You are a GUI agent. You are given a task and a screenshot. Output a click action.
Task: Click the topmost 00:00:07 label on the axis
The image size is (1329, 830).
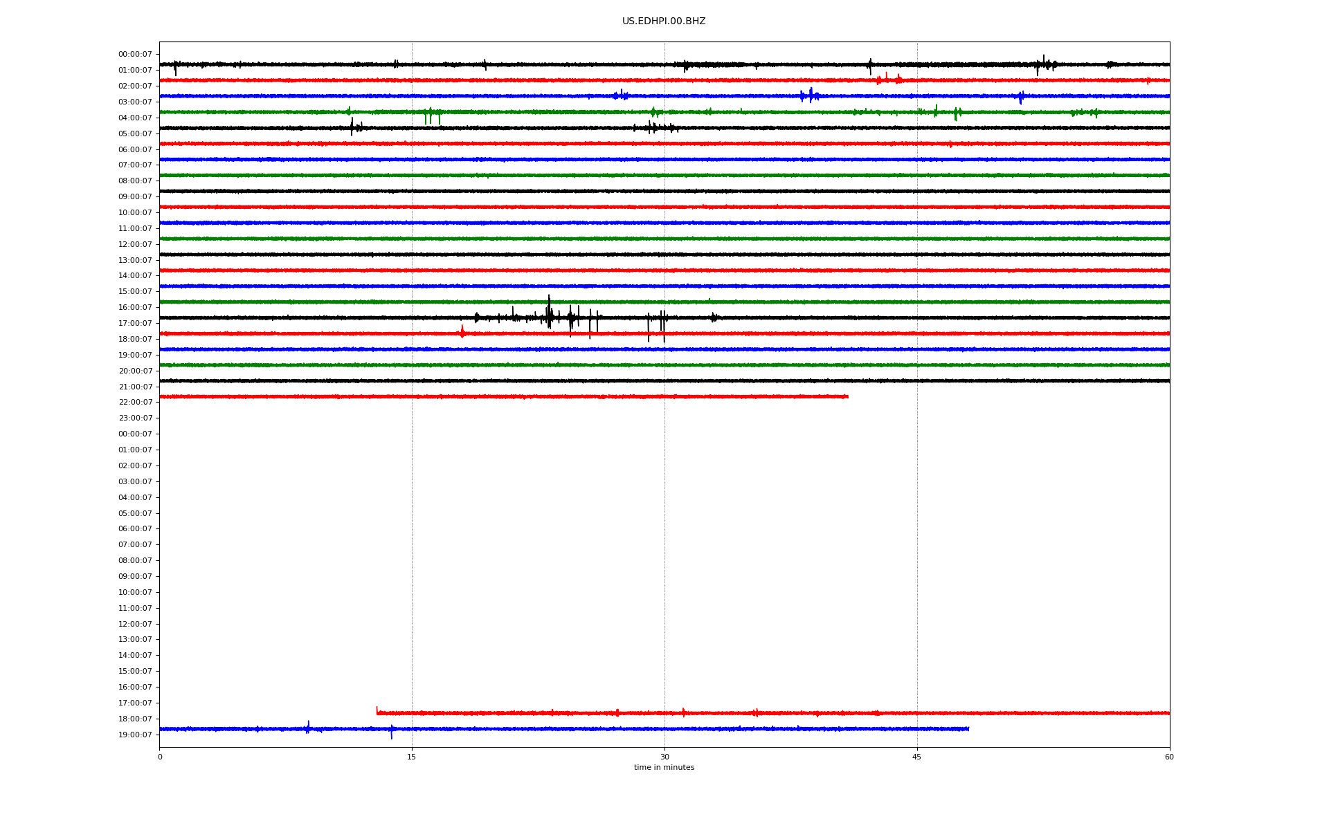coord(135,54)
